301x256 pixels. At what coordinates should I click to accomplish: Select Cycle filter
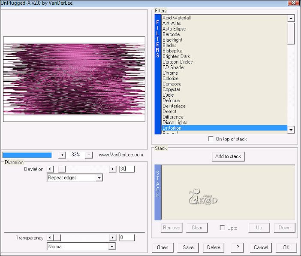224,95
